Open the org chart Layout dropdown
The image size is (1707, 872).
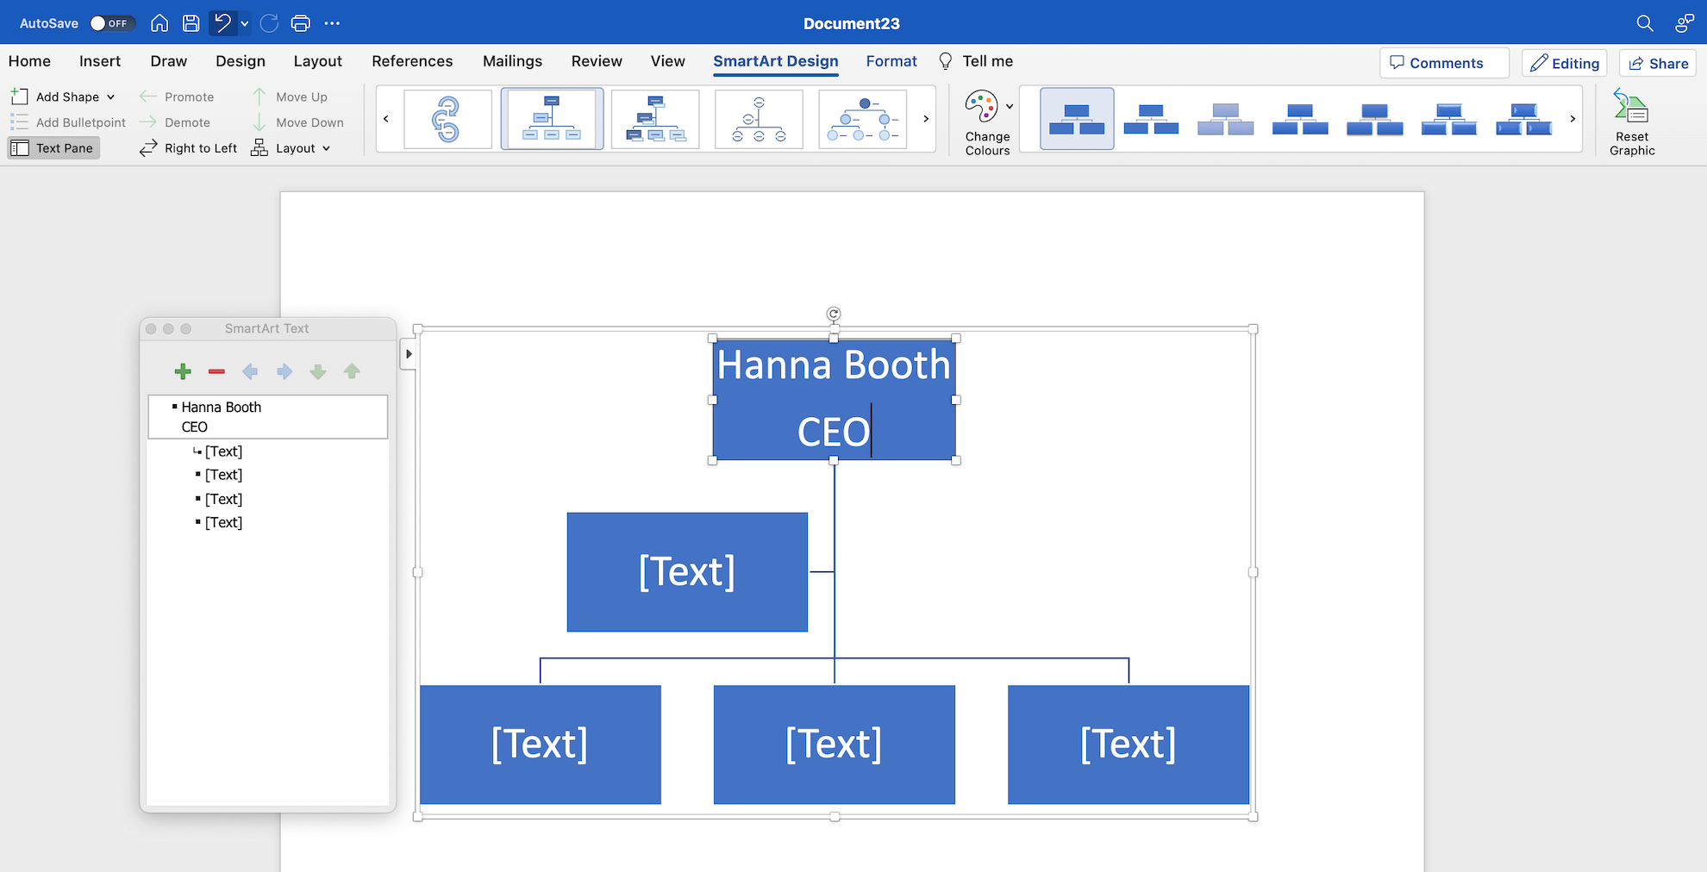(291, 148)
